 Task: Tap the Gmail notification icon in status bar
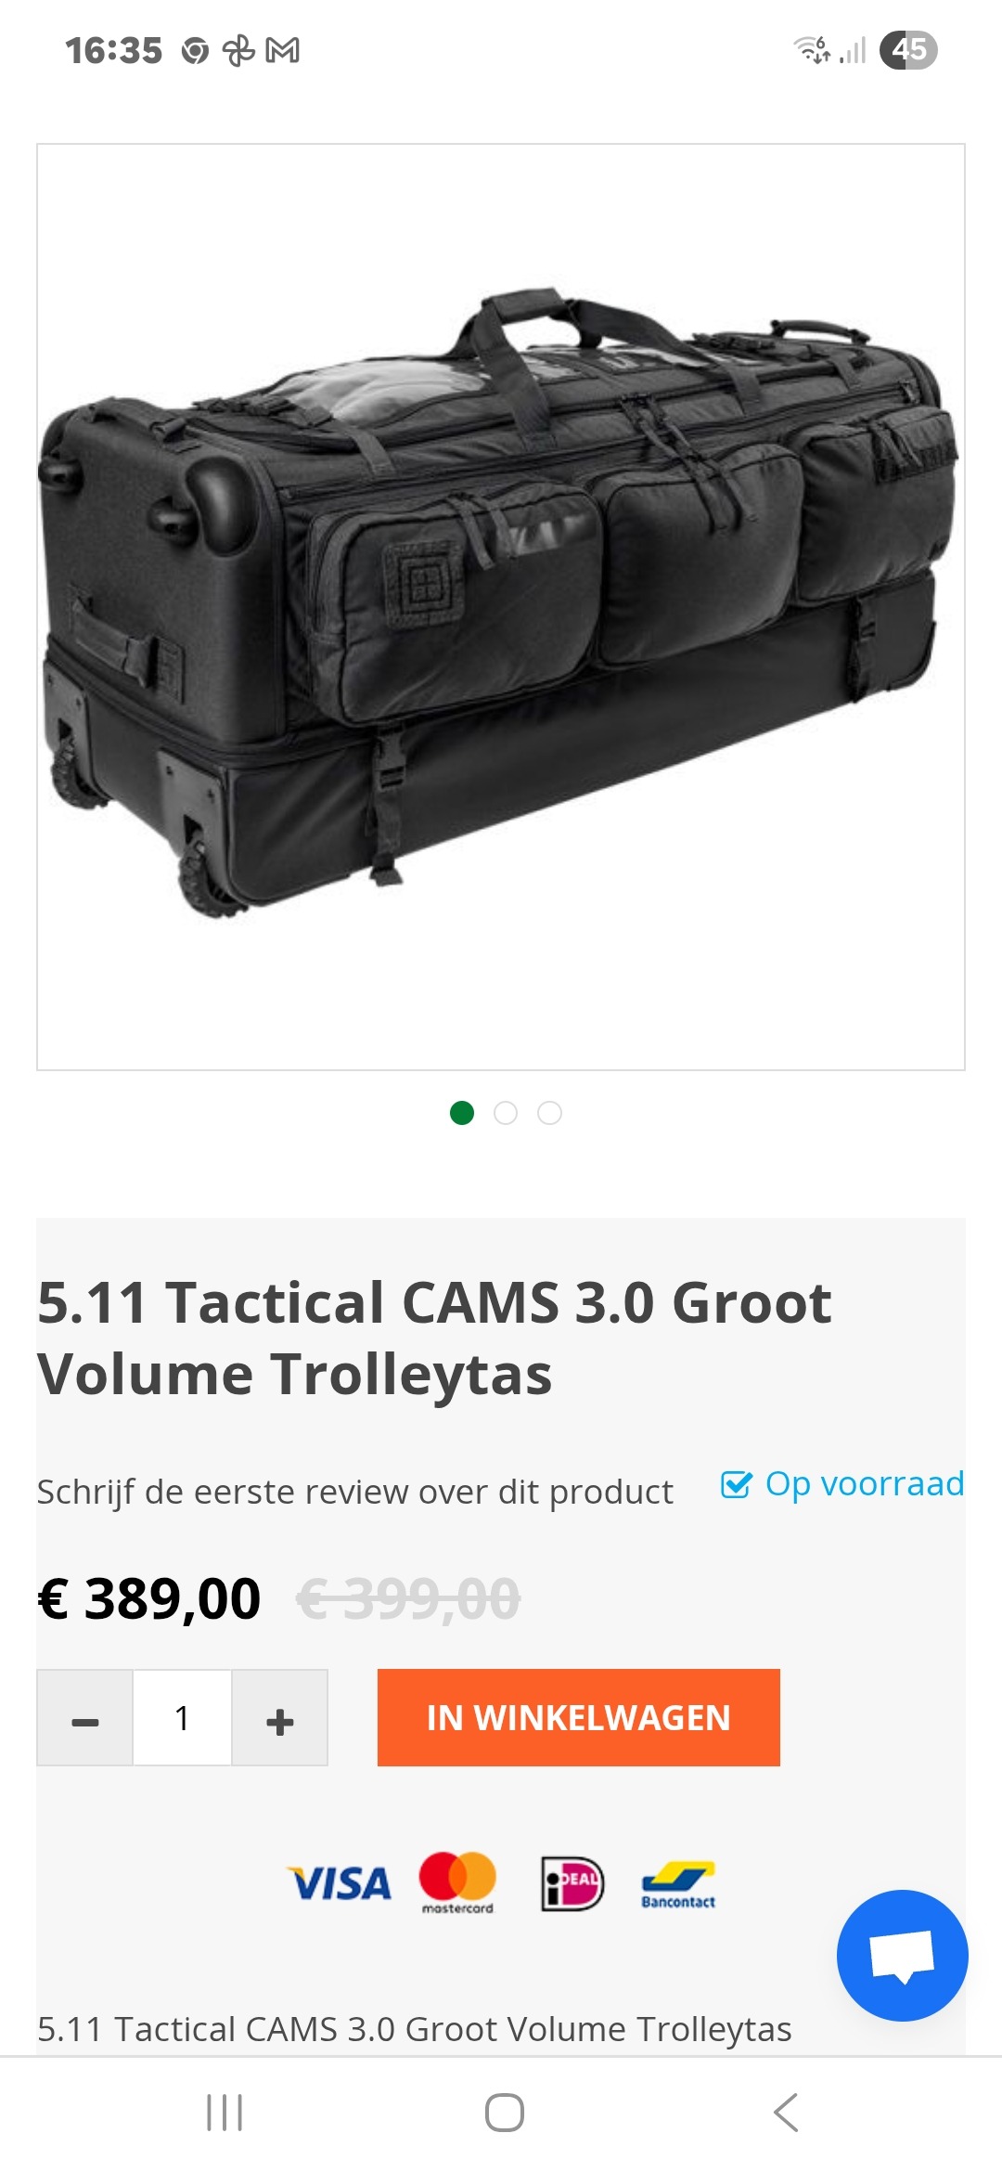[x=283, y=50]
